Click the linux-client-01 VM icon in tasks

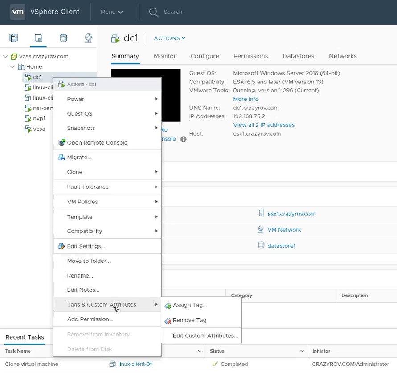[x=112, y=364]
